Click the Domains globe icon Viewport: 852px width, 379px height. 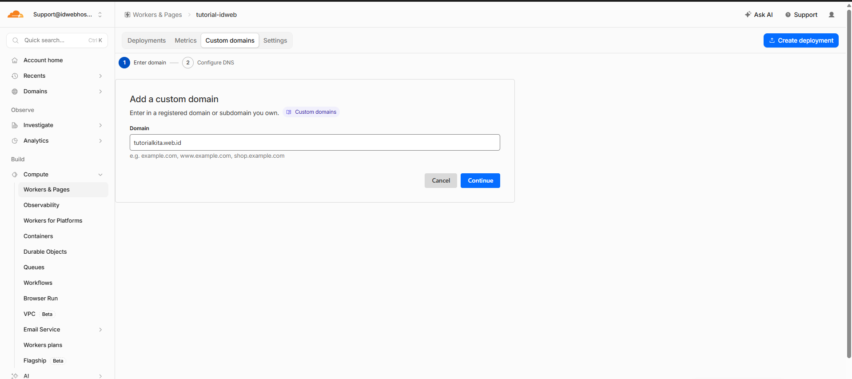(15, 92)
